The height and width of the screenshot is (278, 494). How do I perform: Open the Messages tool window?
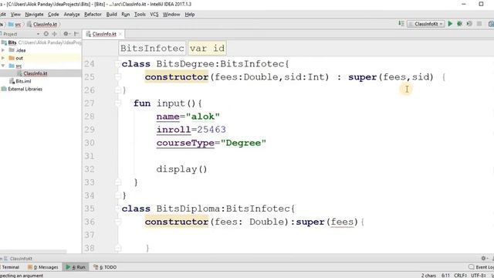43,267
